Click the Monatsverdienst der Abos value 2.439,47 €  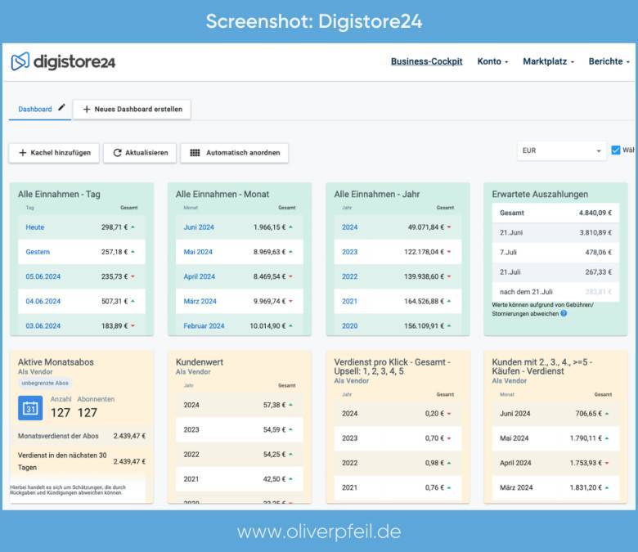click(129, 436)
